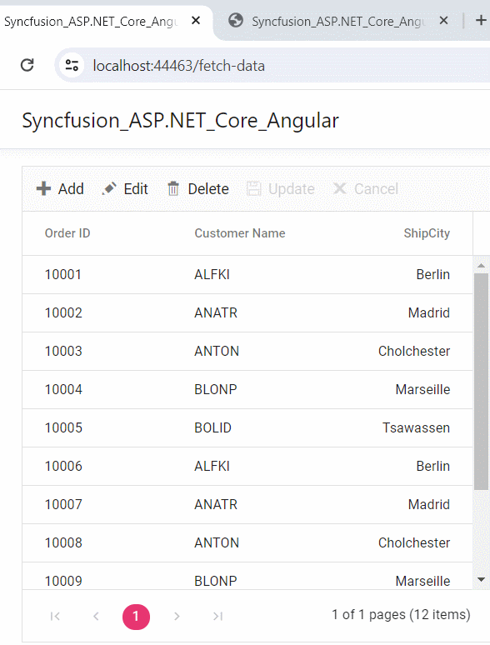Click the Add toolbar button

pos(60,189)
